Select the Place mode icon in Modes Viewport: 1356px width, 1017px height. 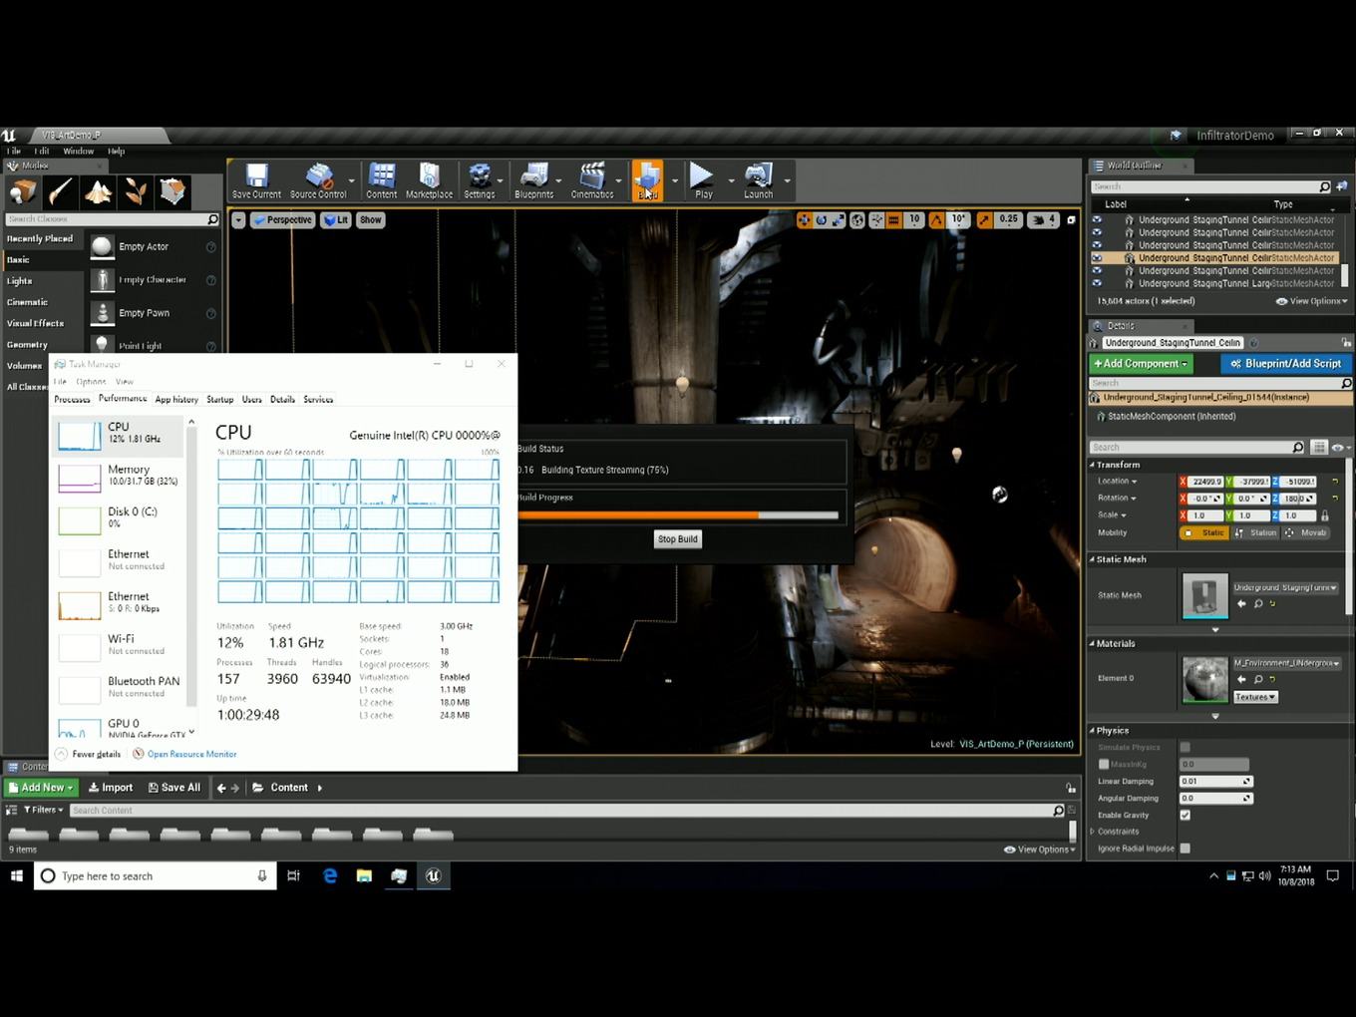pos(23,190)
